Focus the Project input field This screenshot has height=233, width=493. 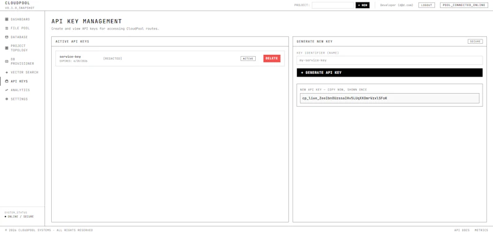[333, 6]
